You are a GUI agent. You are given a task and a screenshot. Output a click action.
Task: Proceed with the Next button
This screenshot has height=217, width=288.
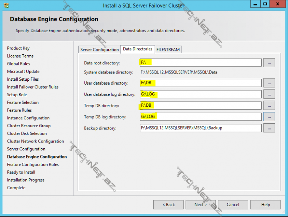click(201, 205)
